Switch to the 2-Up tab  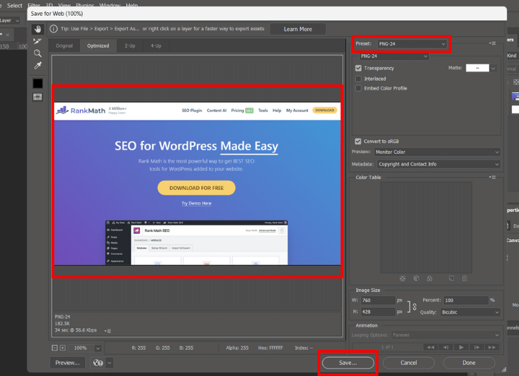click(130, 46)
